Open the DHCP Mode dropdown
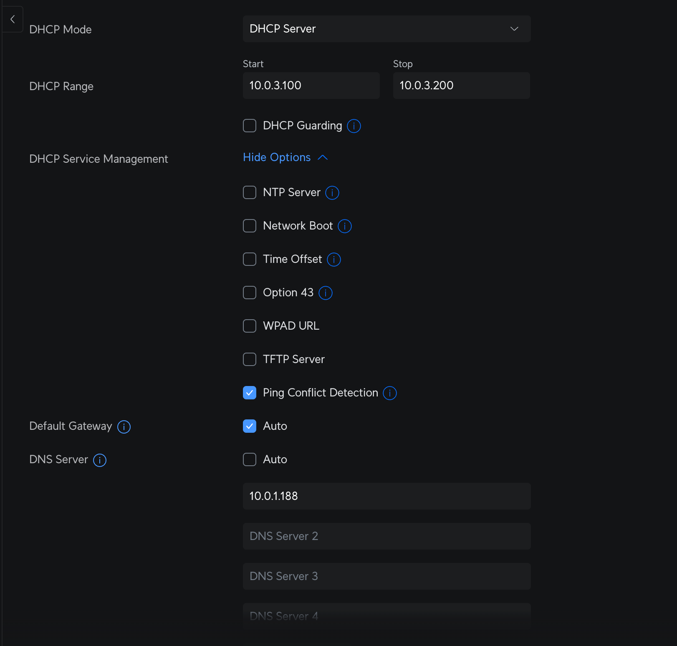 tap(386, 29)
